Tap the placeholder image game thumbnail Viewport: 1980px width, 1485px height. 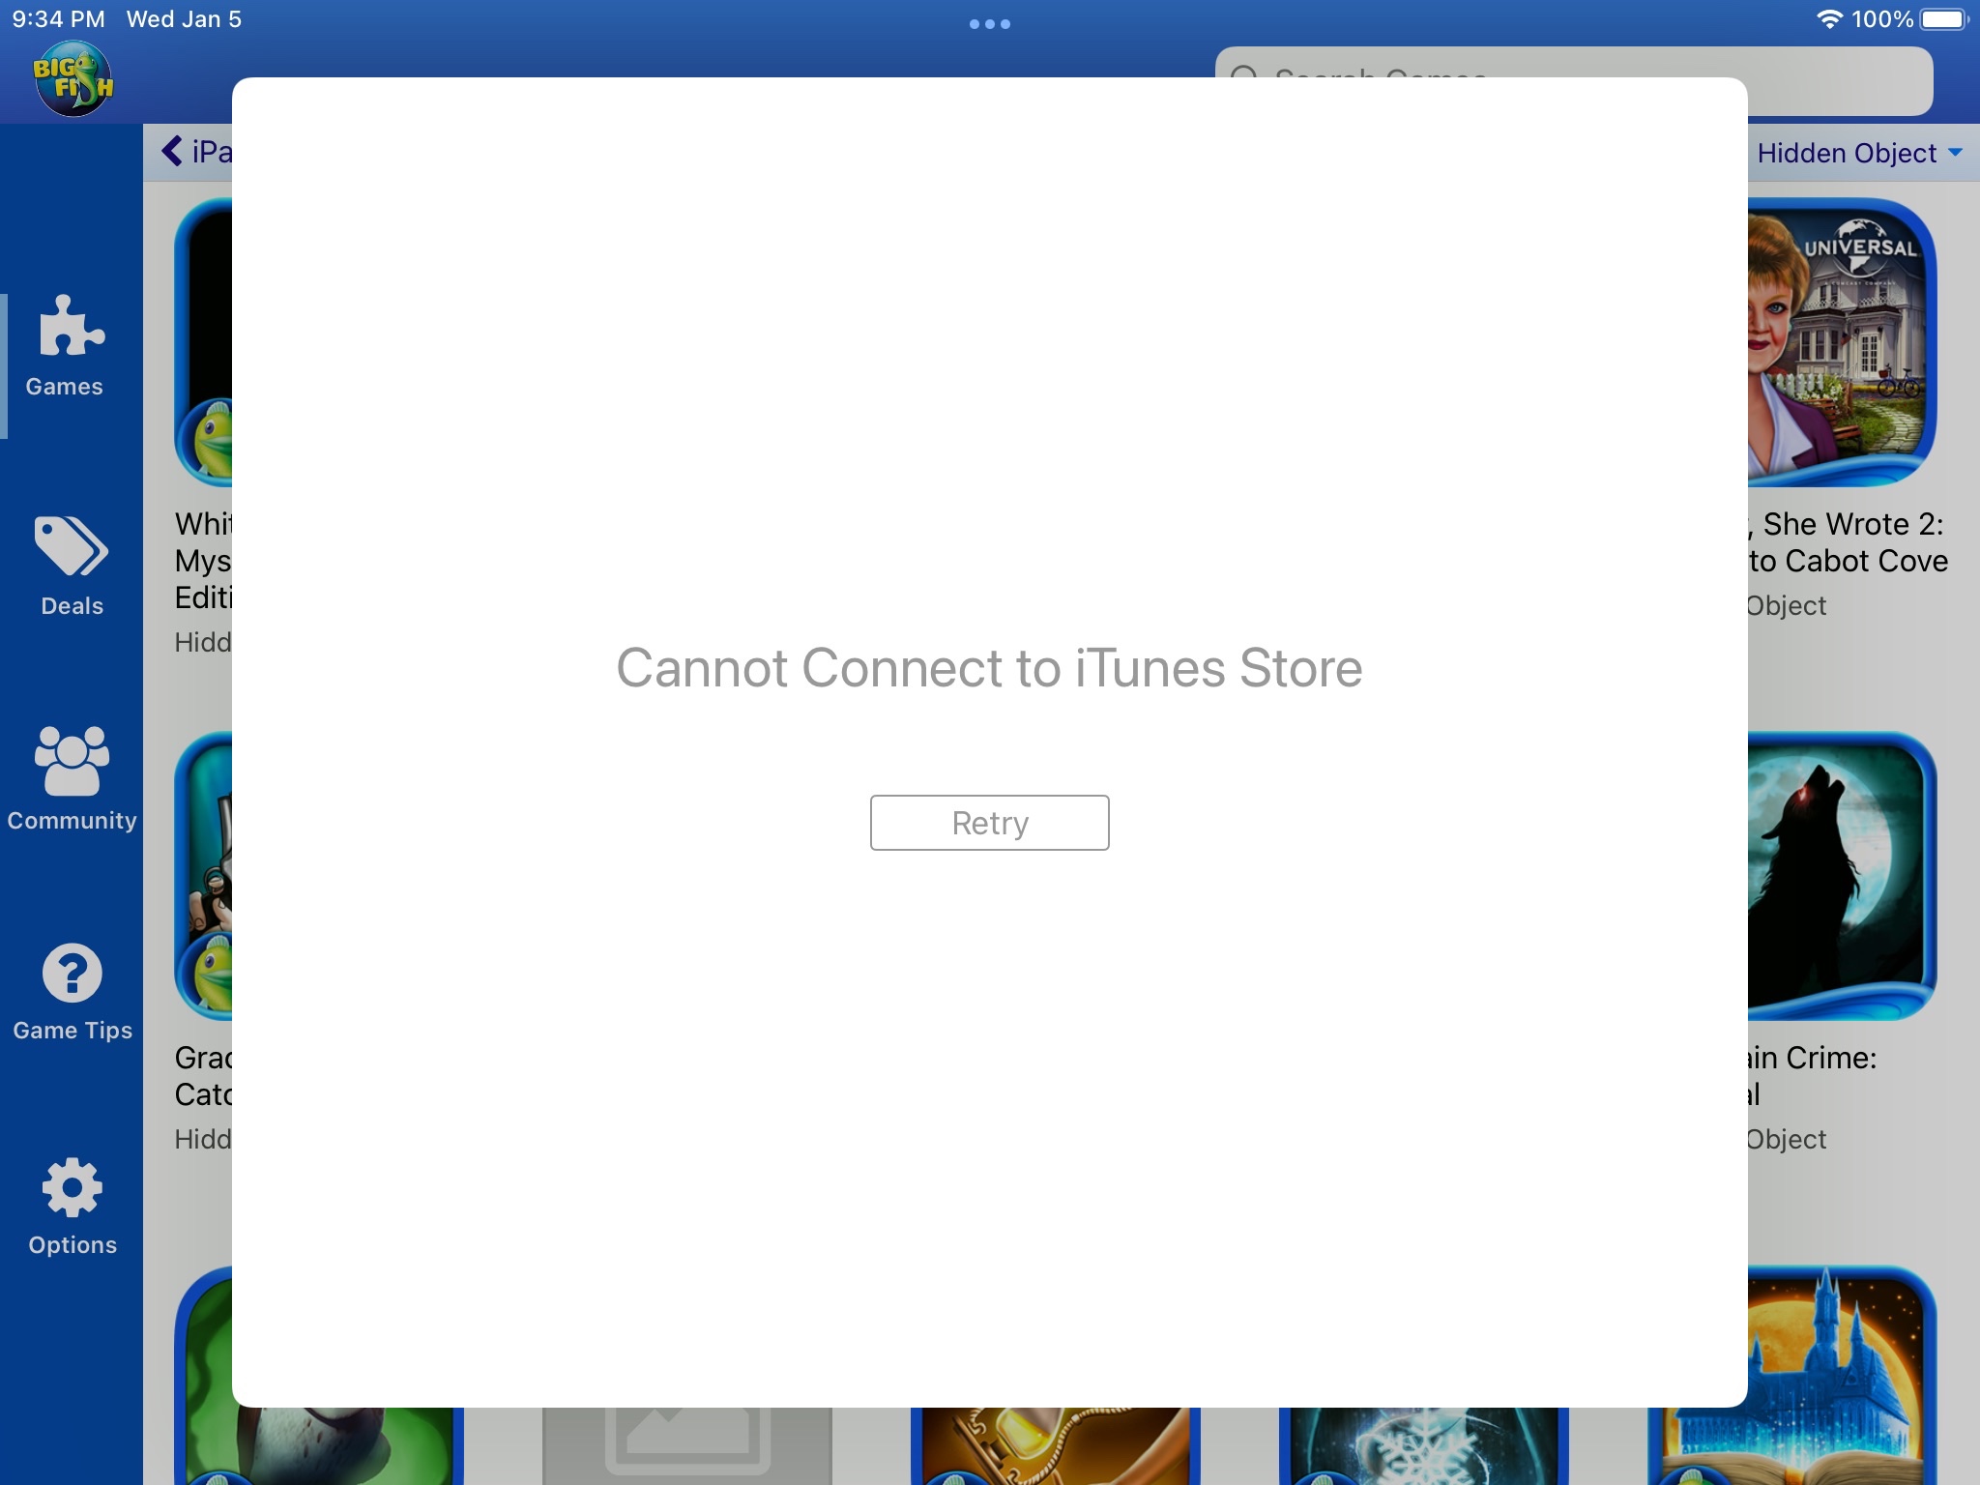(x=686, y=1446)
